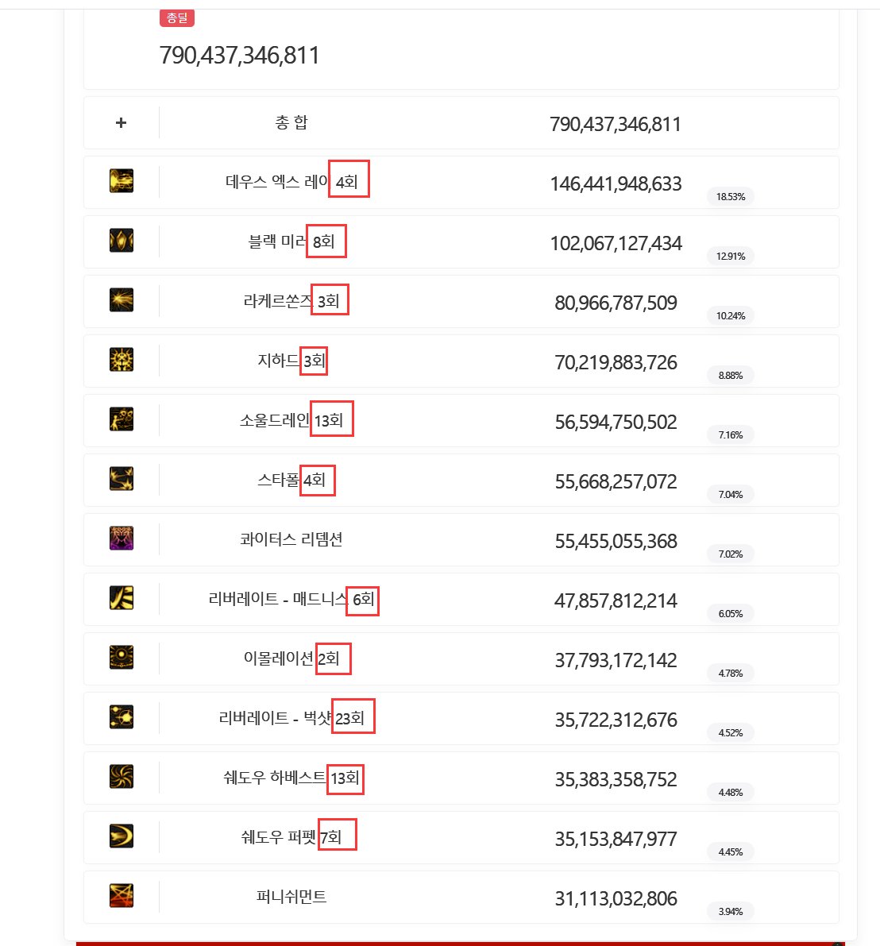Click the 3.94% percentage badge
Screen dimensions: 880x946
pyautogui.click(x=731, y=912)
